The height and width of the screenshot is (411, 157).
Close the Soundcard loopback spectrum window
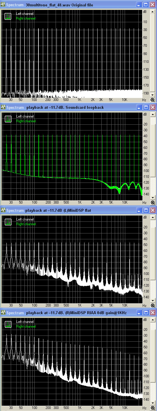(153, 107)
